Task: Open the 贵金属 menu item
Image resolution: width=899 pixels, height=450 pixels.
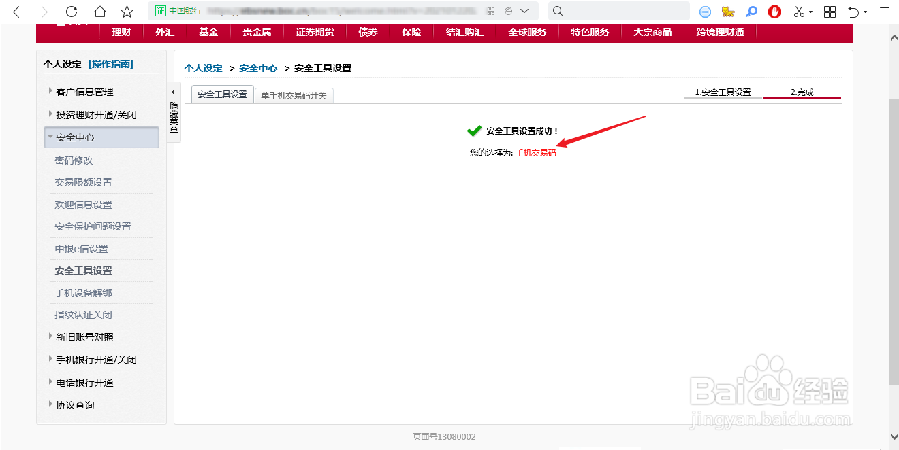Action: click(256, 33)
